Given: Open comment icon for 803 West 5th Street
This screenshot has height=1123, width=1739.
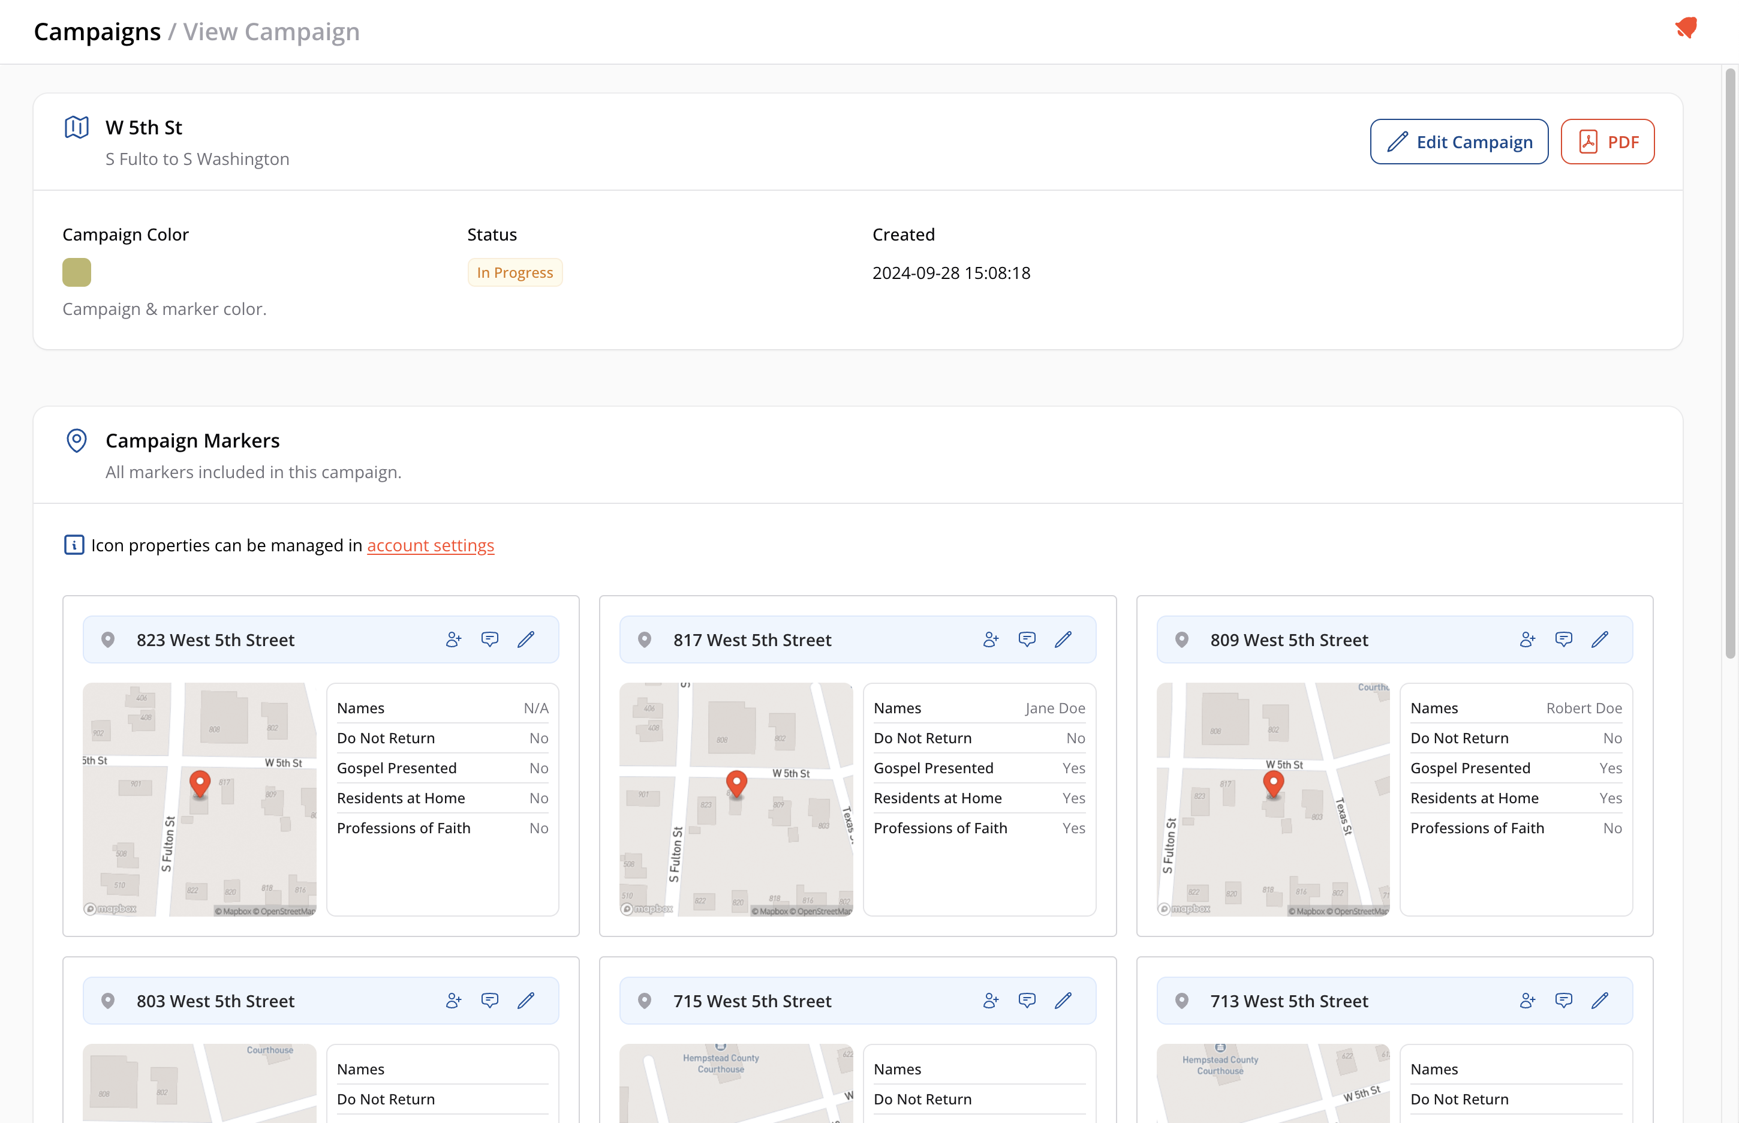Looking at the screenshot, I should pyautogui.click(x=490, y=1001).
